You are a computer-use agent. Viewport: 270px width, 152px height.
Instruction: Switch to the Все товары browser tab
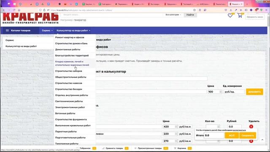154,4
